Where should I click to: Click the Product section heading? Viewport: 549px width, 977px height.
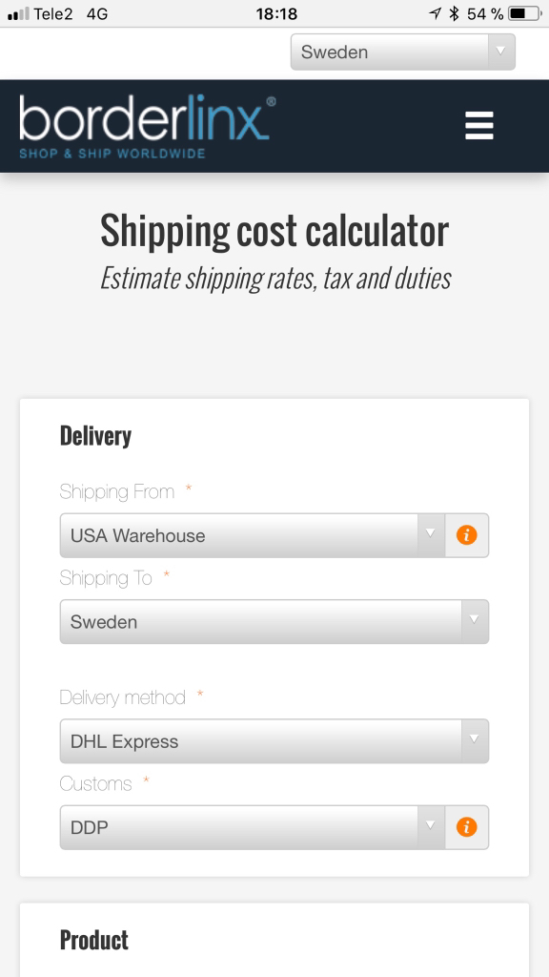[x=94, y=940]
